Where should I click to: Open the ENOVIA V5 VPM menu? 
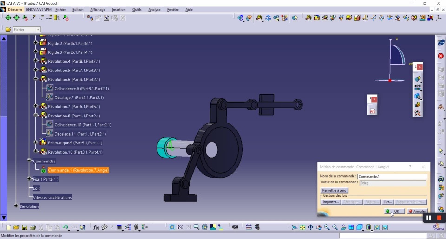click(39, 9)
